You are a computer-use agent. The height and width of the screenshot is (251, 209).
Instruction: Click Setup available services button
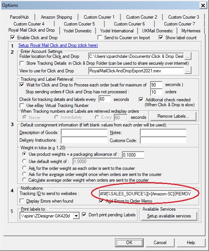(169, 216)
